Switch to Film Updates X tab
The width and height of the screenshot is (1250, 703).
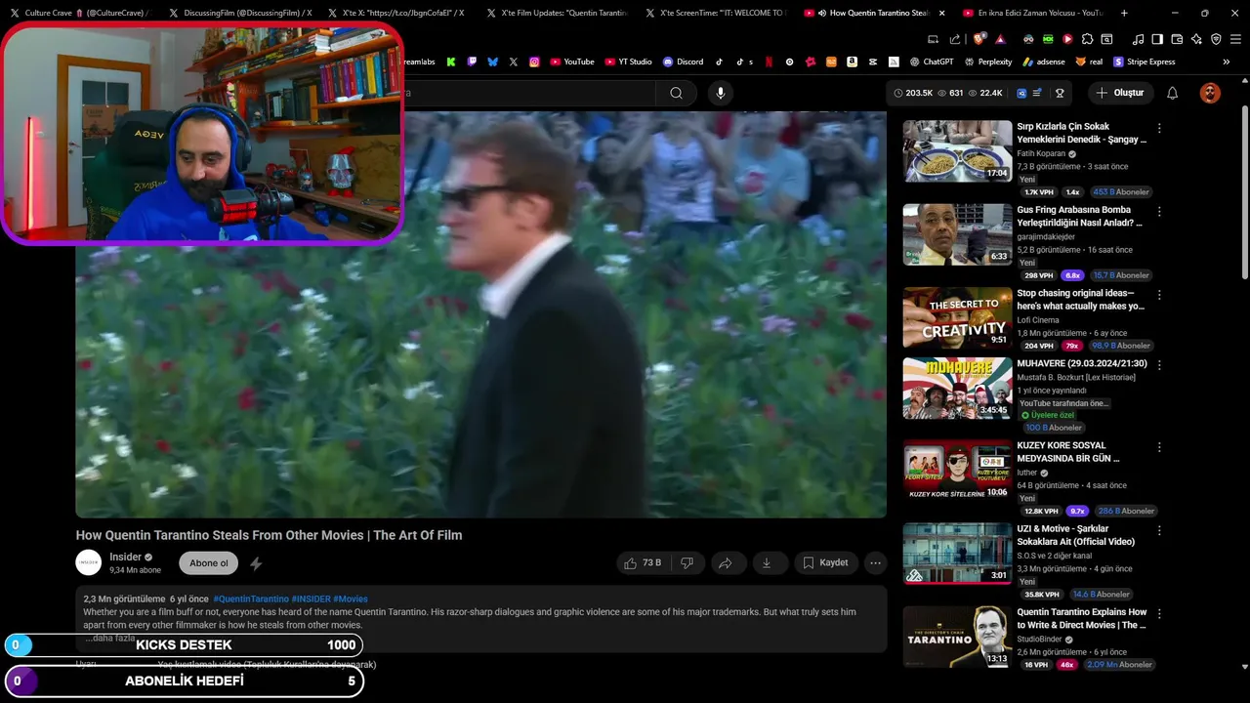(558, 13)
